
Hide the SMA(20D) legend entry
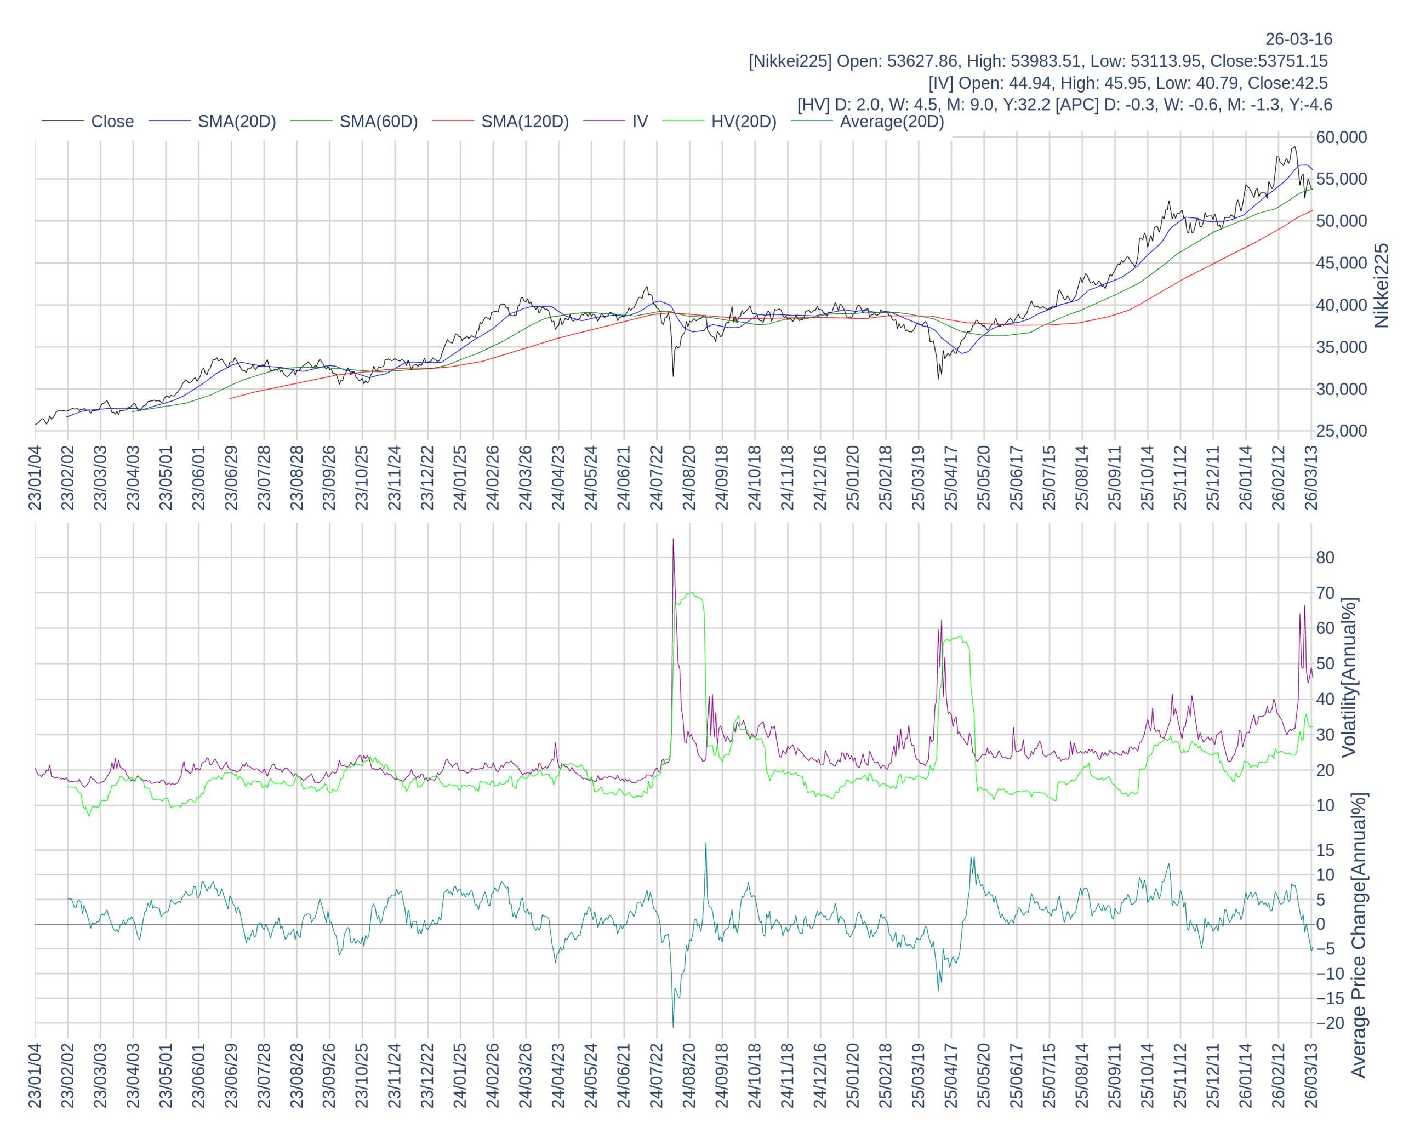pyautogui.click(x=236, y=122)
